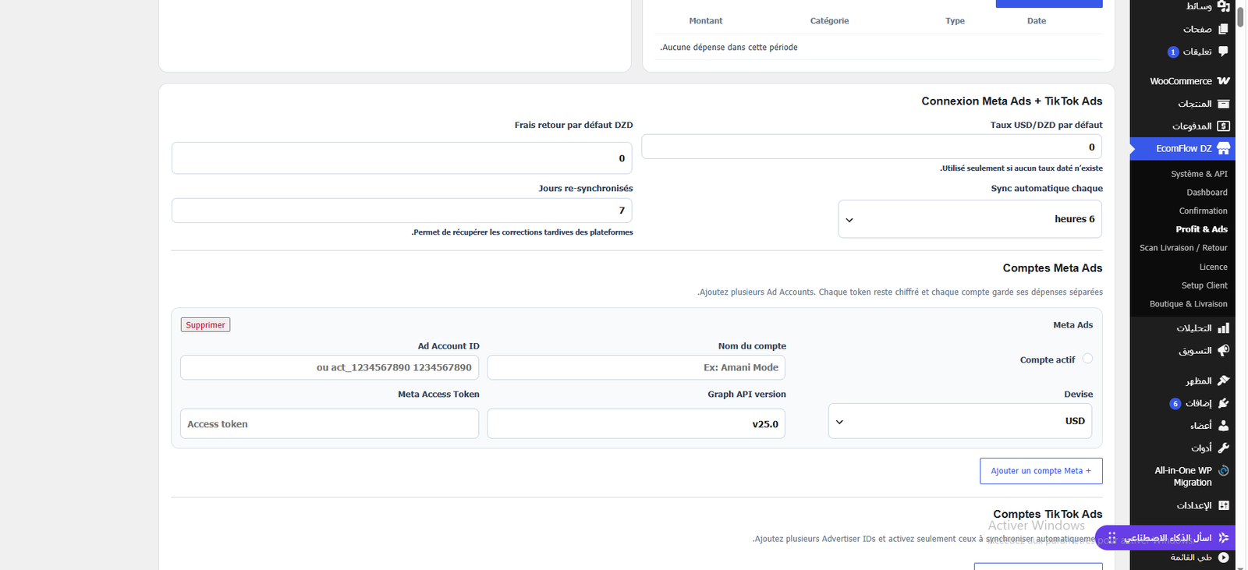
Task: Focus the Jours re-synchronisés field
Action: coord(402,211)
